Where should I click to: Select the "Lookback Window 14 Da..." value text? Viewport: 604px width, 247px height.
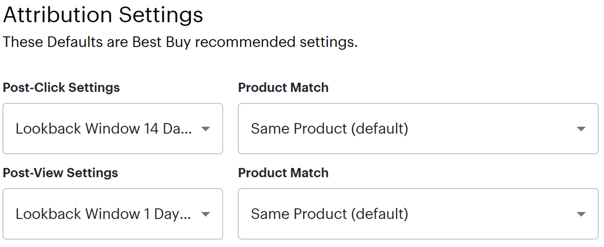pos(103,129)
